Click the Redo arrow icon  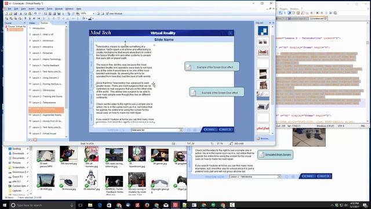tap(39, 14)
